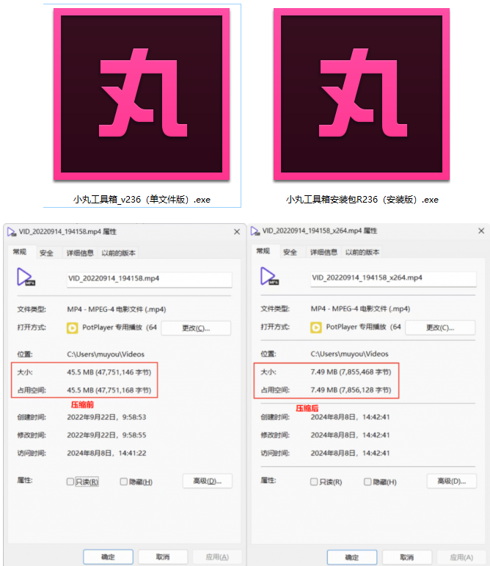This screenshot has height=566, width=490.
Task: Click the 小丸工具箱安装包R236（安装版）.exe file name
Action: click(362, 200)
